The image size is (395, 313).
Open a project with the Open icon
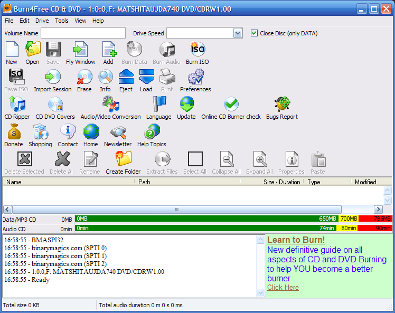[33, 50]
